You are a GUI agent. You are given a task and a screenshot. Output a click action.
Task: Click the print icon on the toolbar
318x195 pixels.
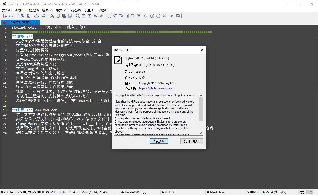[x=36, y=16]
